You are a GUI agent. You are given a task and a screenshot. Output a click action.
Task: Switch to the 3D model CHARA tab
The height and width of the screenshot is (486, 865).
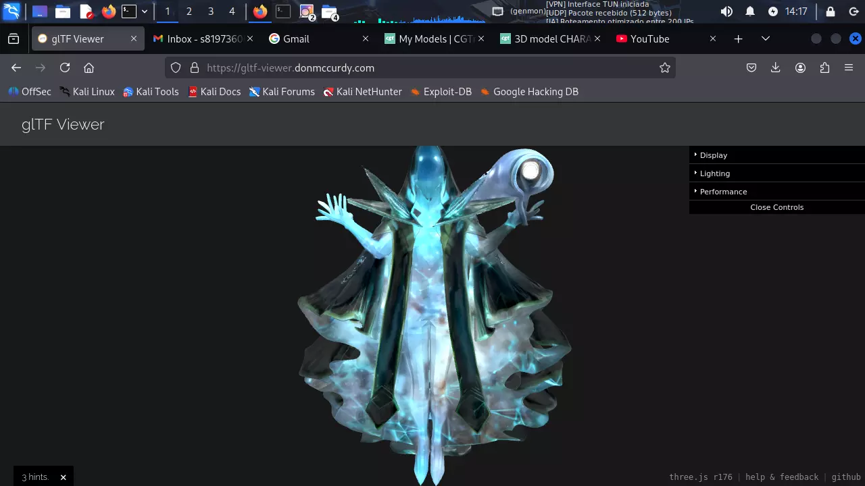click(551, 39)
